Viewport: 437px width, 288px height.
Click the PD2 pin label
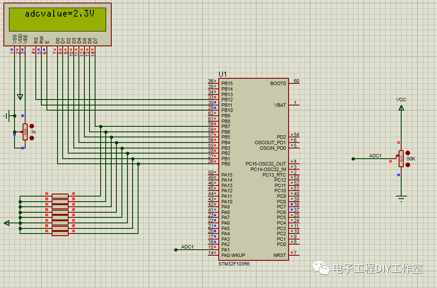(x=281, y=137)
